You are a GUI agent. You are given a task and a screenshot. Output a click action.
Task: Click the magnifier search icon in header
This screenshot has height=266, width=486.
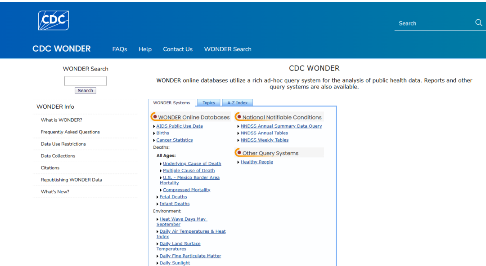click(x=478, y=22)
